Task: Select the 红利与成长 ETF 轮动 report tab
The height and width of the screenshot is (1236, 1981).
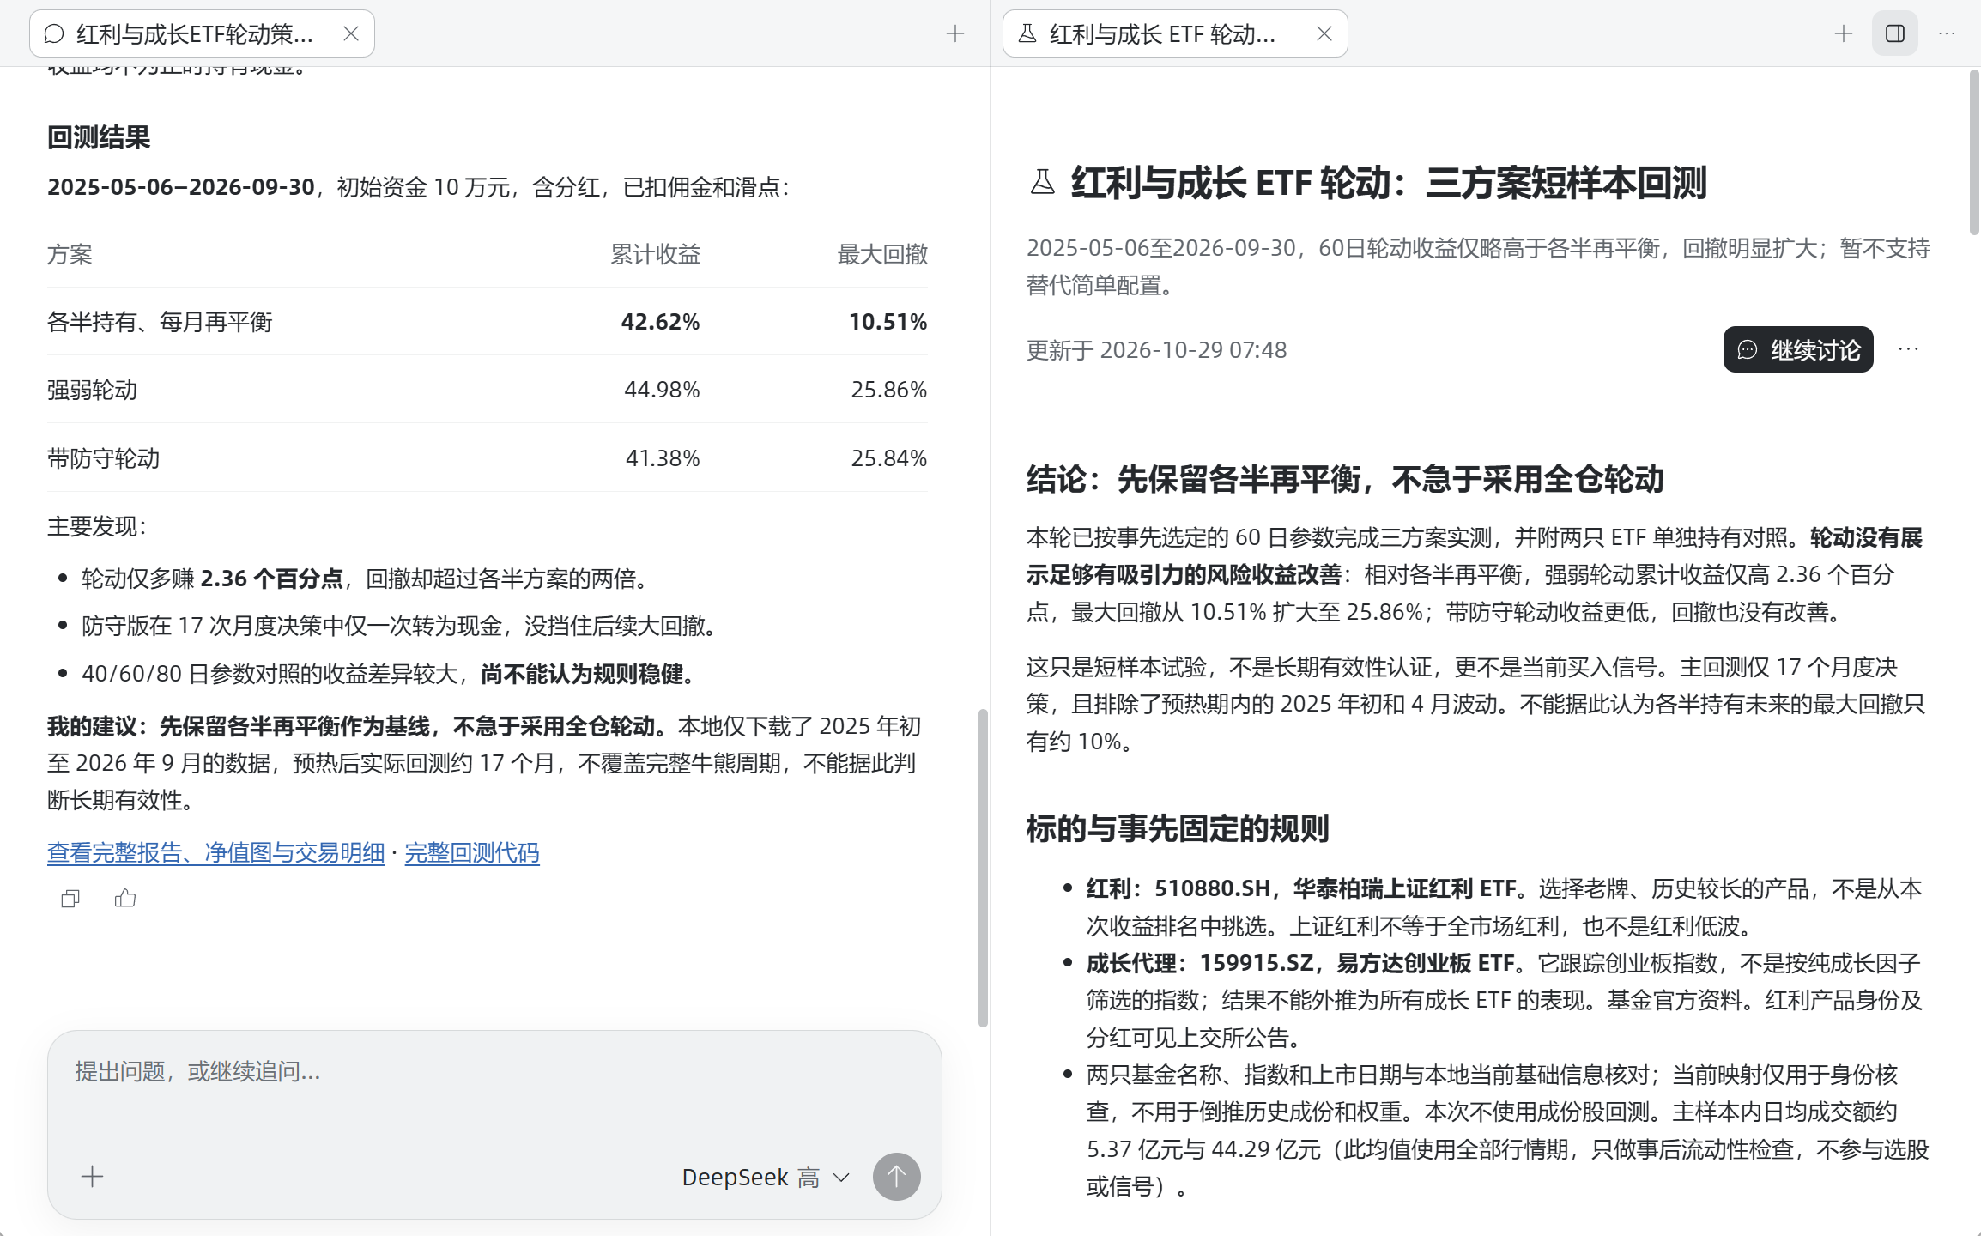Action: coord(1175,33)
